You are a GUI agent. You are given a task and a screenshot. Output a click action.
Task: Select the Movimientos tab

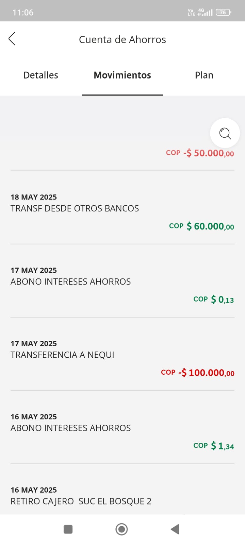(x=122, y=75)
